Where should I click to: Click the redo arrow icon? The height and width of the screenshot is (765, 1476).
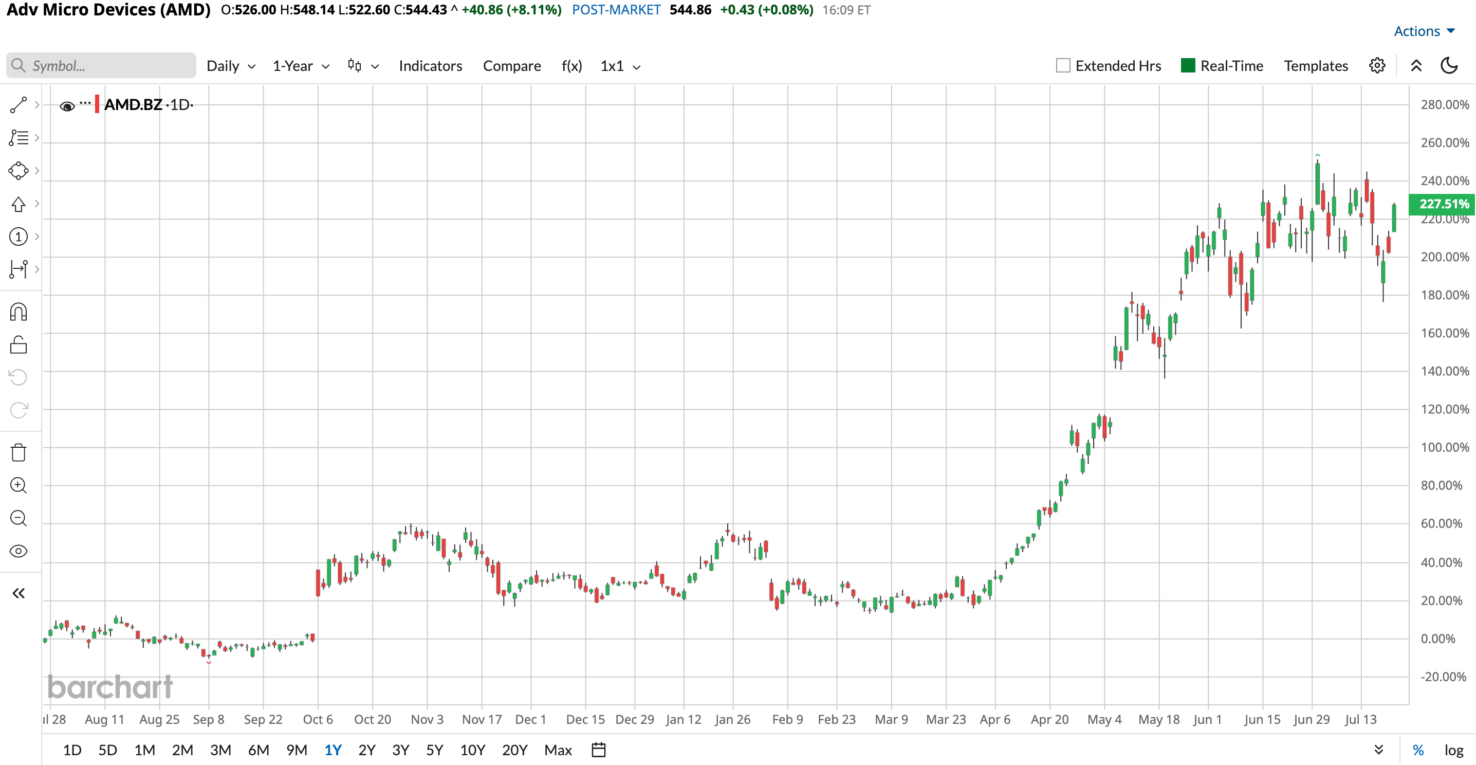click(x=19, y=410)
